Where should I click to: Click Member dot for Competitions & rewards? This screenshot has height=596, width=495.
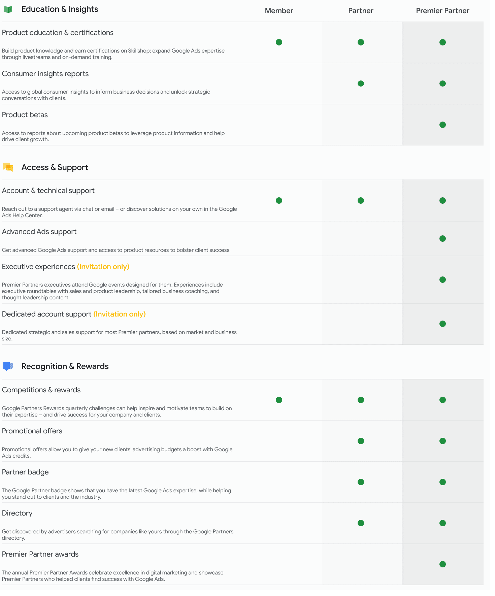click(279, 400)
